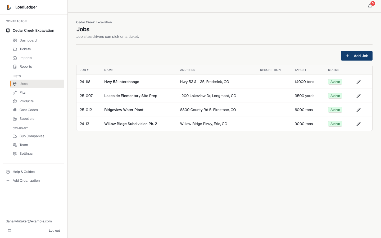
Task: Click the NAME column header
Action: (x=109, y=70)
